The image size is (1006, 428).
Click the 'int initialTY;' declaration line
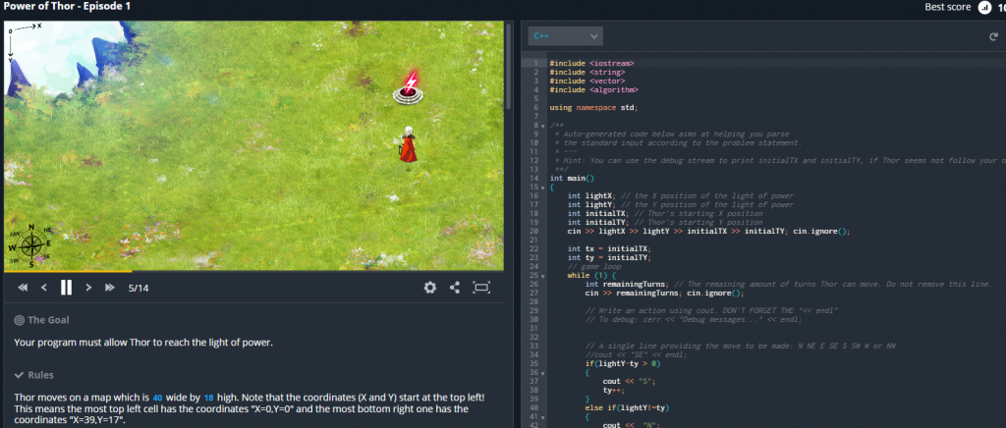(x=665, y=222)
